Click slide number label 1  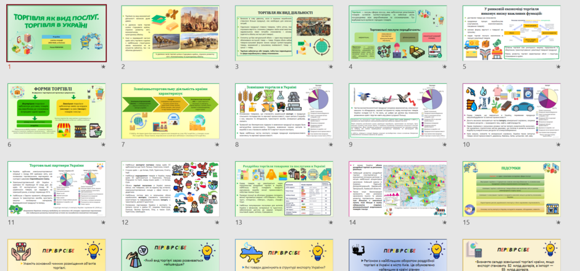tap(9, 67)
